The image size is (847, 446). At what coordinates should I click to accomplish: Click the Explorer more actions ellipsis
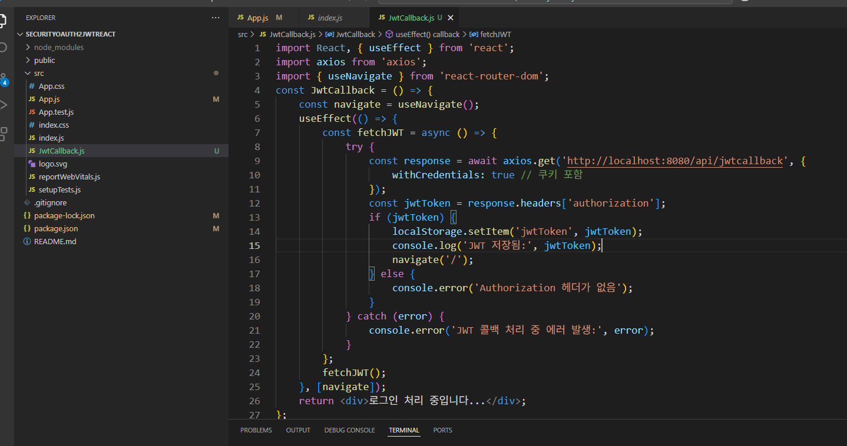(x=216, y=18)
